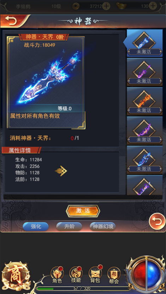Open the 角色 character menu icon
The image size is (166, 294).
(x=57, y=275)
